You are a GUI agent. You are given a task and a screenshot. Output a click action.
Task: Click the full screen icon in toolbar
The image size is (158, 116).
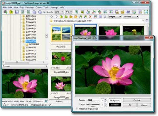146,12
